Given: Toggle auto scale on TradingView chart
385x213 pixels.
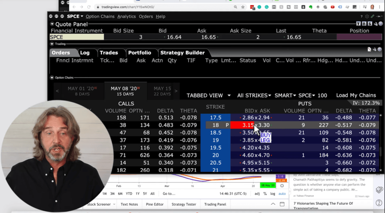Looking at the screenshot, I should [282, 194].
